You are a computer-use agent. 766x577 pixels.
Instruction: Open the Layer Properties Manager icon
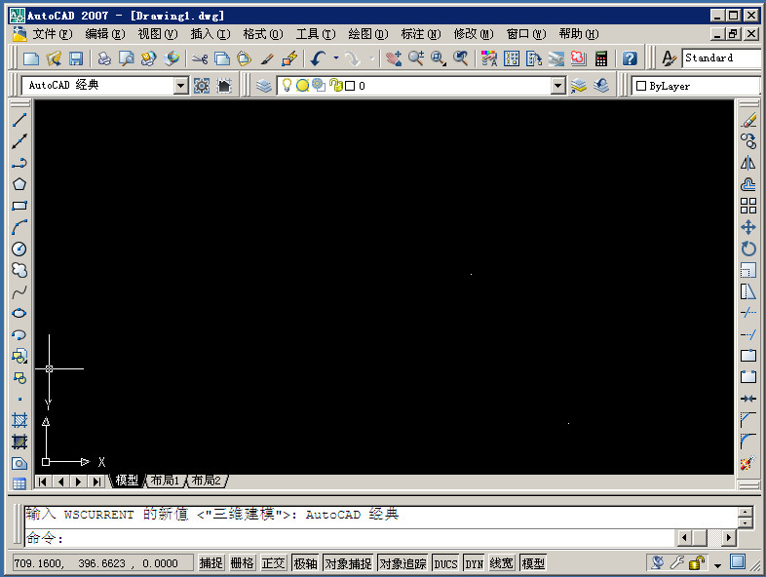tap(264, 86)
